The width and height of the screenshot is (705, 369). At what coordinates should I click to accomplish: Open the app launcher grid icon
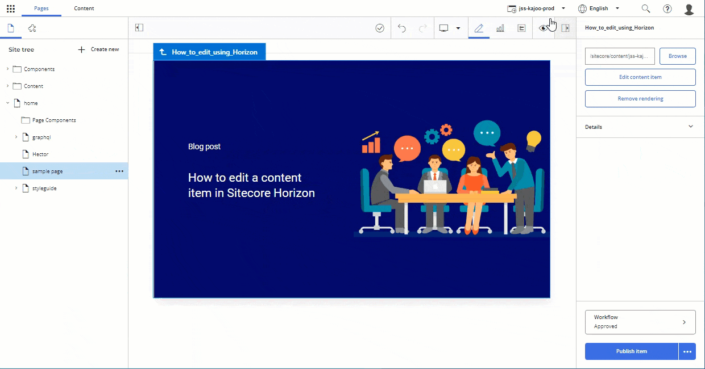coord(11,9)
